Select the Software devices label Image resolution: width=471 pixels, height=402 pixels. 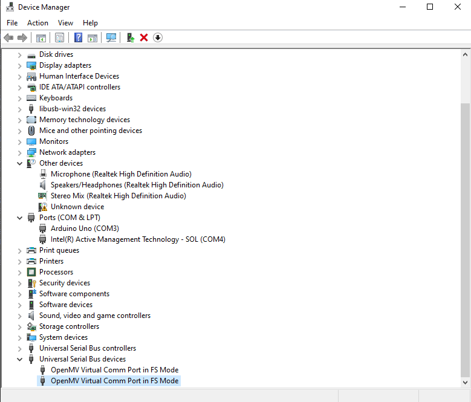(x=66, y=305)
